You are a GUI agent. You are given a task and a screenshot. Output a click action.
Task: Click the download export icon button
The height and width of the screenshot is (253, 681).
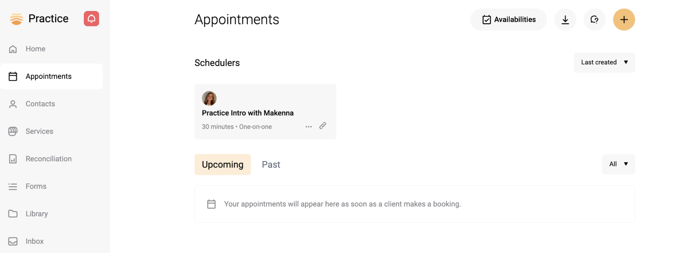pos(565,20)
